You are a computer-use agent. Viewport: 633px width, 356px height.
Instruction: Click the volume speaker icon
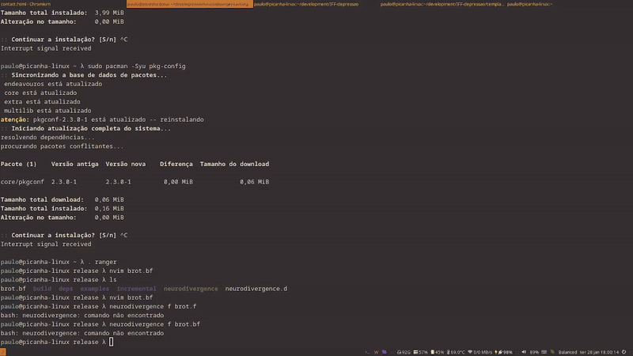[525, 352]
